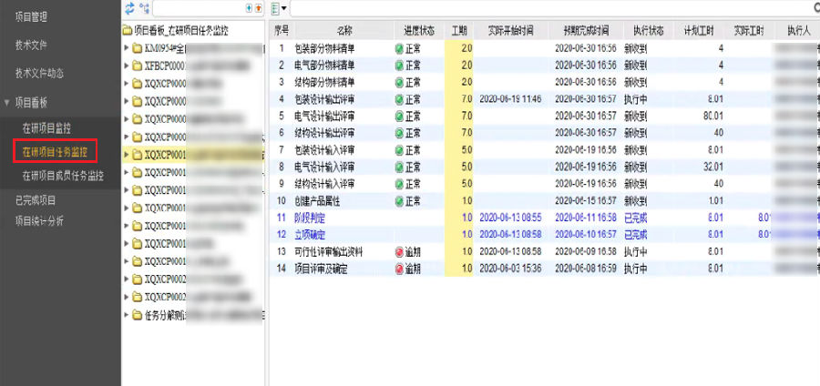Click the KM0954 folder icon
820x386 pixels.
point(137,49)
